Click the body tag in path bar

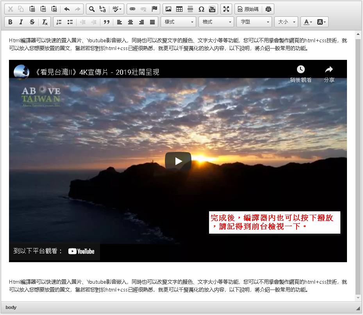[x=11, y=308]
